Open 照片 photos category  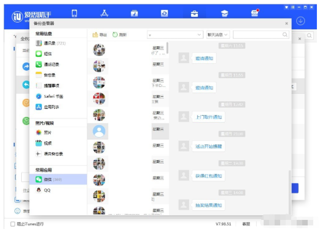coord(47,132)
